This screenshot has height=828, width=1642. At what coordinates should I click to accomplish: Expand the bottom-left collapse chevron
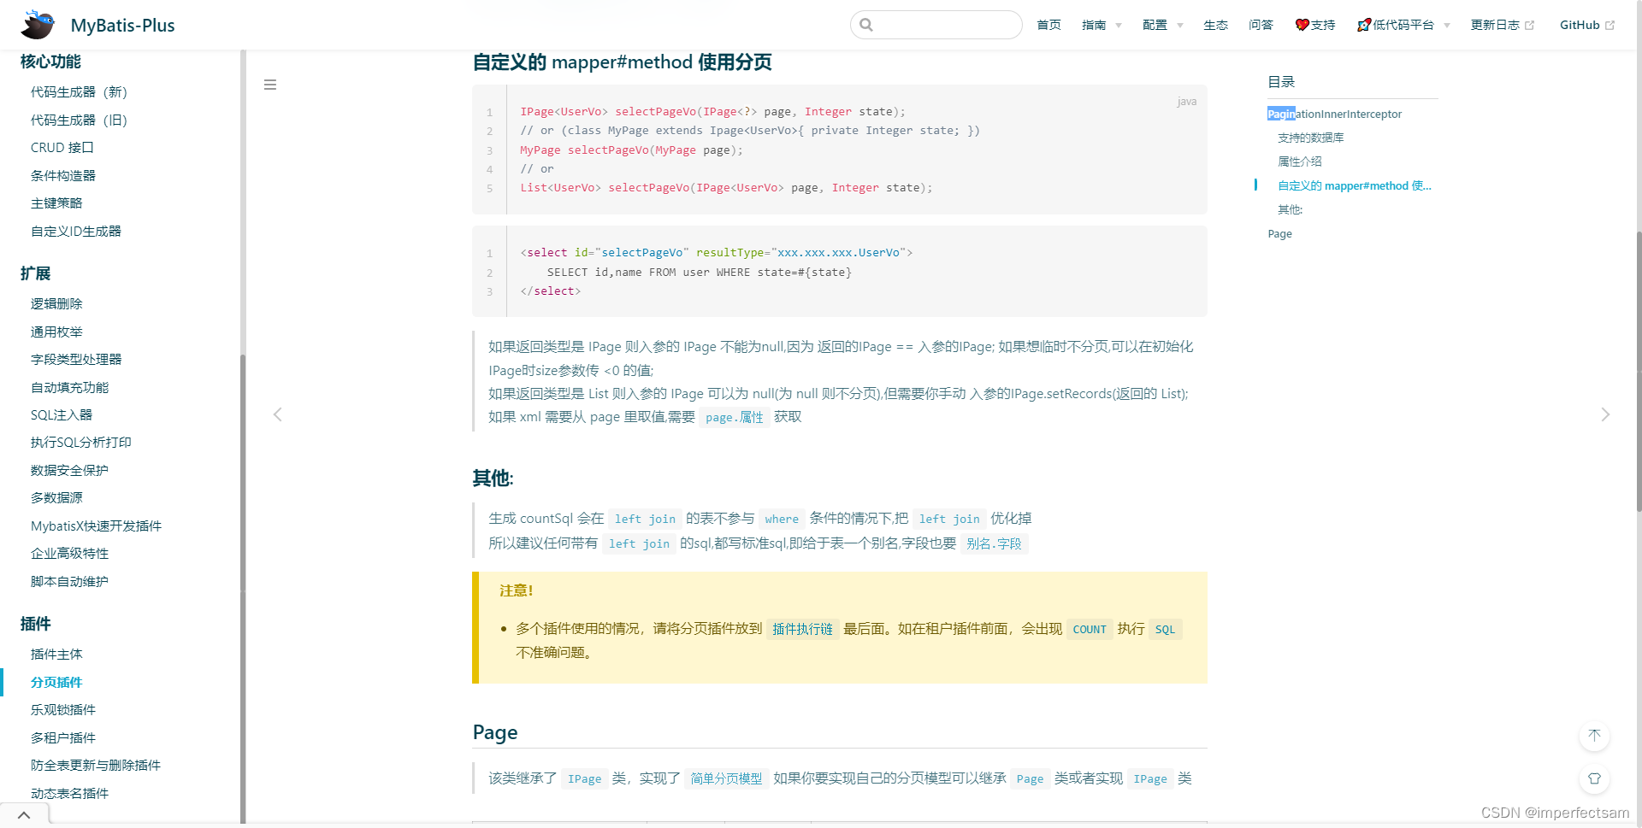click(x=24, y=815)
